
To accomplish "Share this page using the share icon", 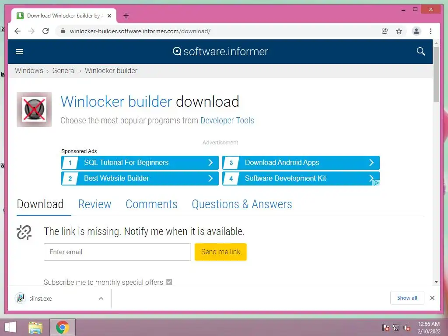I will pyautogui.click(x=385, y=31).
